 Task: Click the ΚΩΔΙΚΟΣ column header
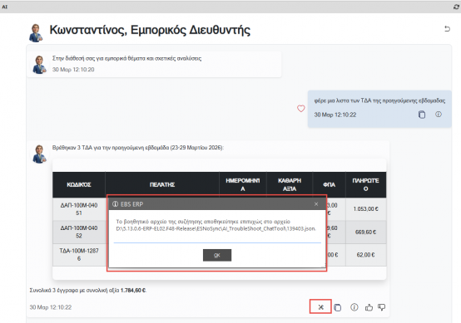click(79, 184)
